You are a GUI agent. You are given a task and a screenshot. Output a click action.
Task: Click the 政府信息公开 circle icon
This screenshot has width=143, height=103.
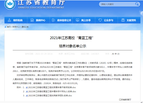(53, 20)
